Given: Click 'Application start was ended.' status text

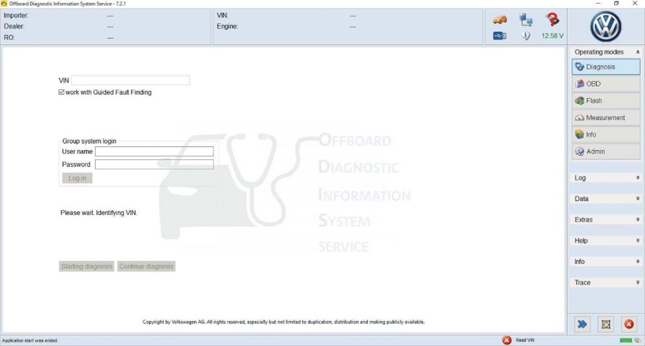Looking at the screenshot, I should [30, 341].
